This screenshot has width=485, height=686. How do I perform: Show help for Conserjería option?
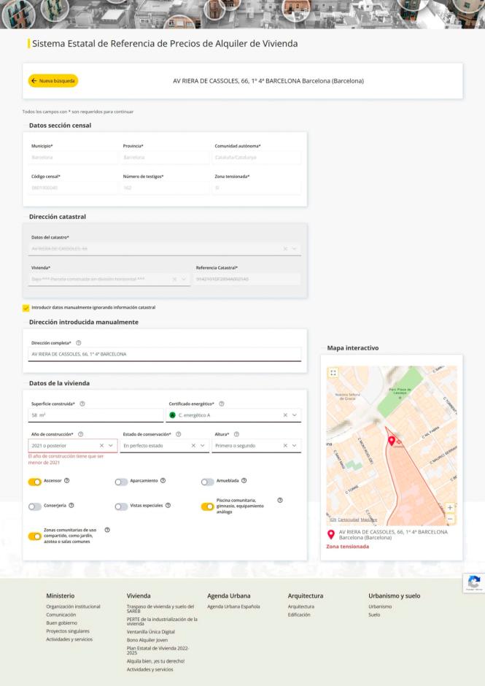71,505
